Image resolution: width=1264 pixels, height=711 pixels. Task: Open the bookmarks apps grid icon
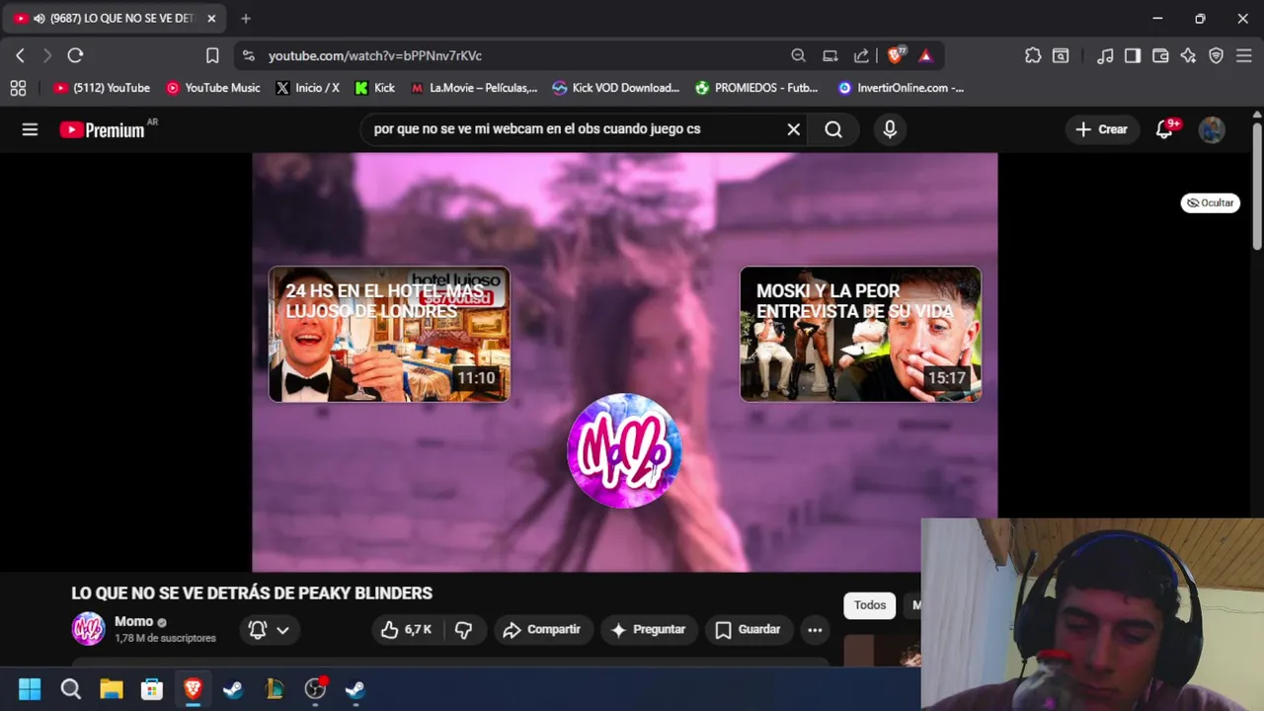(x=18, y=88)
